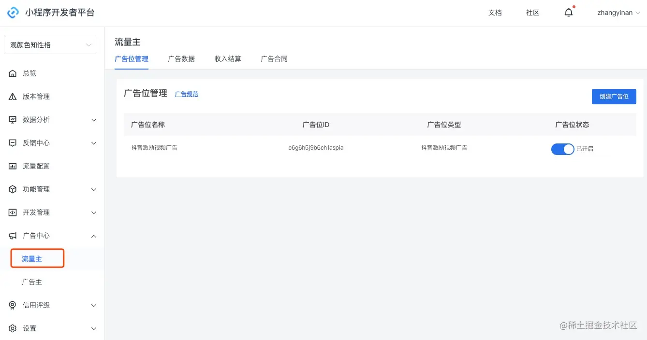The image size is (647, 340).
Task: Expand the 反馈中心 chevron
Action: pos(94,143)
